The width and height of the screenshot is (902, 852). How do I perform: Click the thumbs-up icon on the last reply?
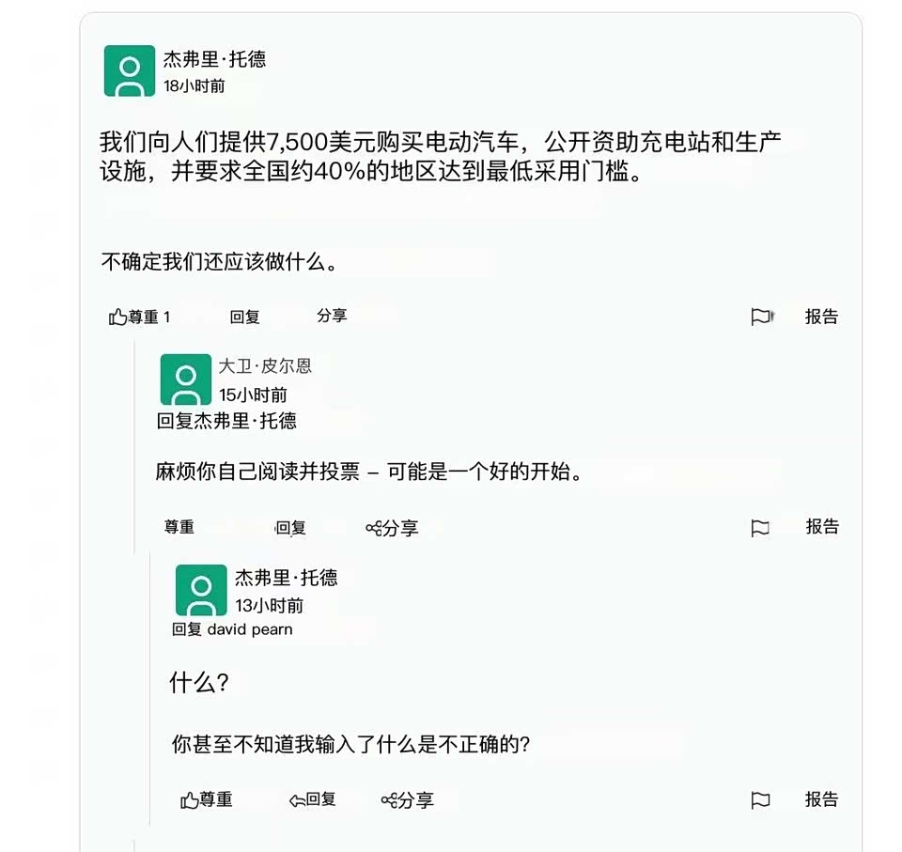click(x=189, y=800)
